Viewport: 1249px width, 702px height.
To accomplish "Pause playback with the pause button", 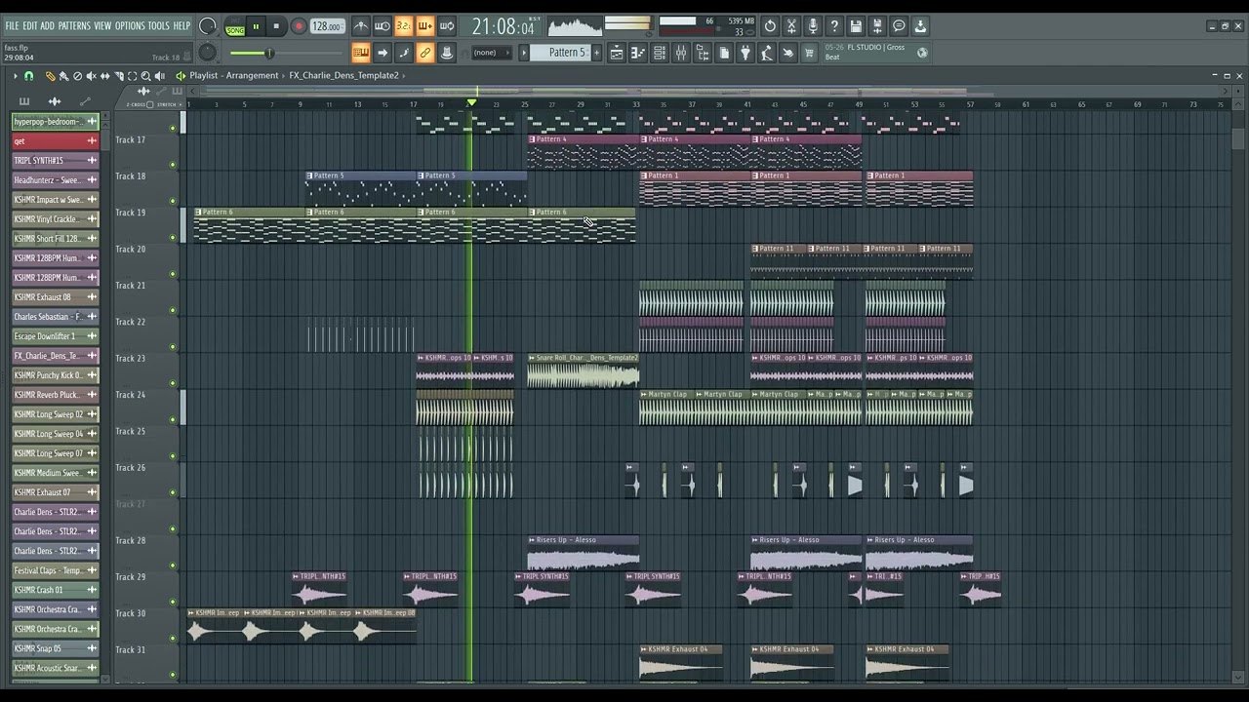I will pyautogui.click(x=256, y=27).
